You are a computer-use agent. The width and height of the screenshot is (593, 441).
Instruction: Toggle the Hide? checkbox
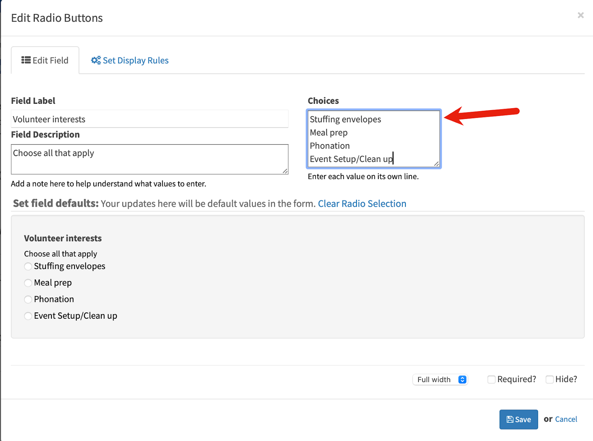coord(550,379)
